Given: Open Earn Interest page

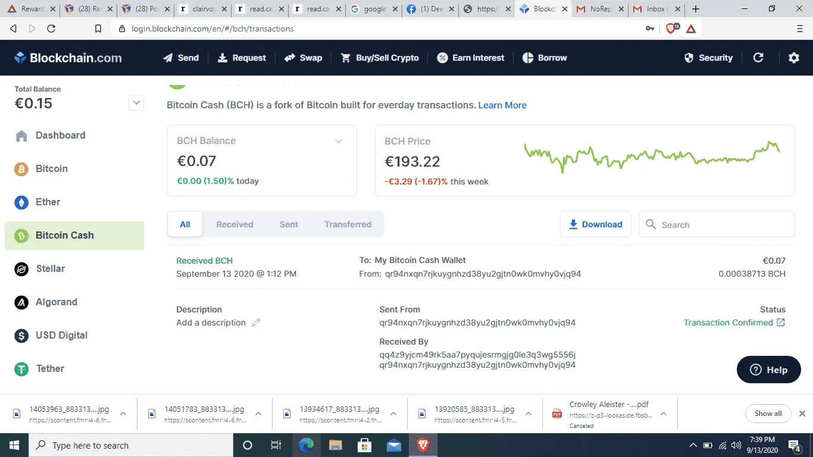Looking at the screenshot, I should click(471, 58).
